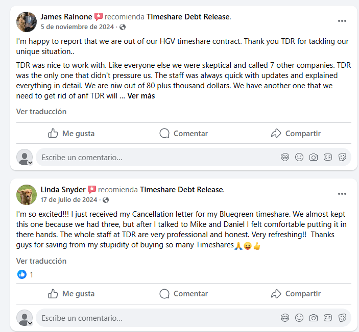Click the blue like reaction icon

22,274
